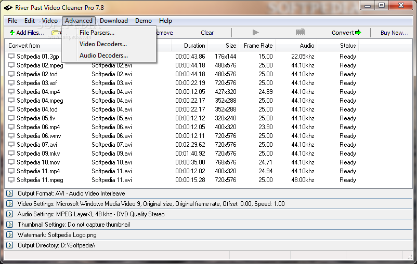Click the Add Files... button label

[x=30, y=33]
